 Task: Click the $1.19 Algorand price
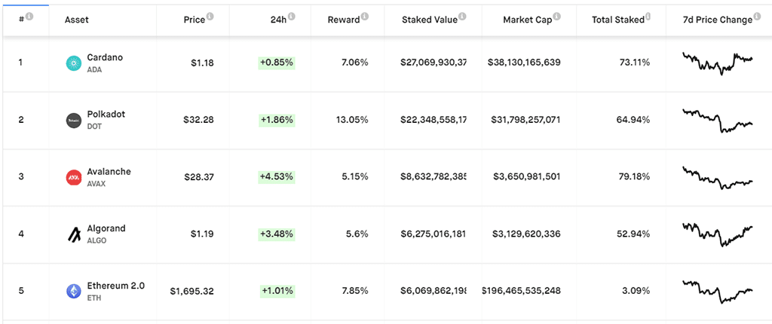202,234
